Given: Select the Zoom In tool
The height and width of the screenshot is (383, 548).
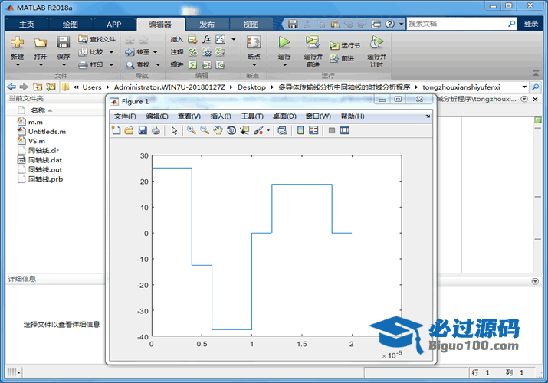Looking at the screenshot, I should 191,130.
